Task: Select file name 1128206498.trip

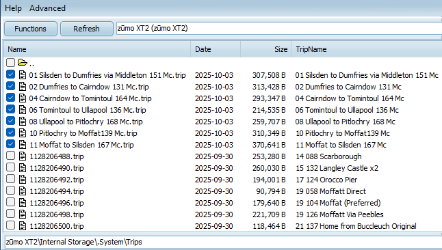Action: (57, 214)
